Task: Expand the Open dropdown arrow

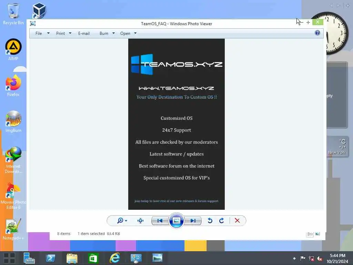Action: click(135, 33)
